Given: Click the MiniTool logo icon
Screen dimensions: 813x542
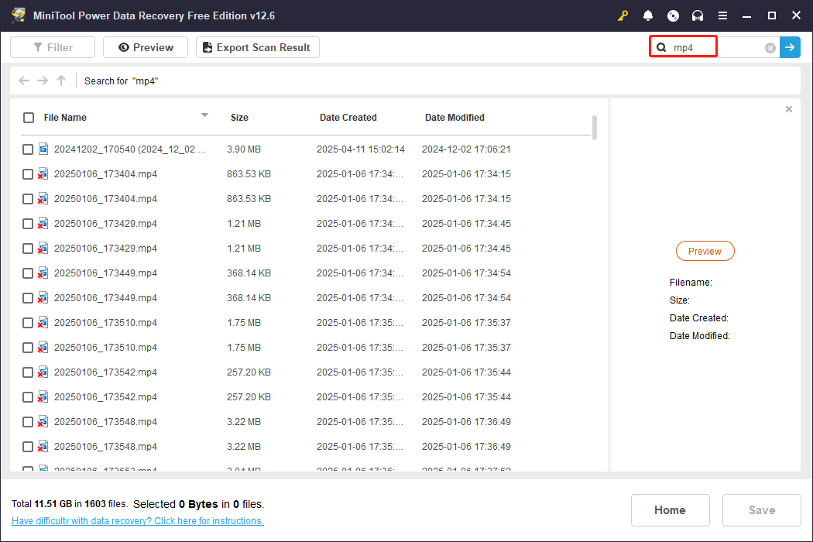Looking at the screenshot, I should 19,15.
